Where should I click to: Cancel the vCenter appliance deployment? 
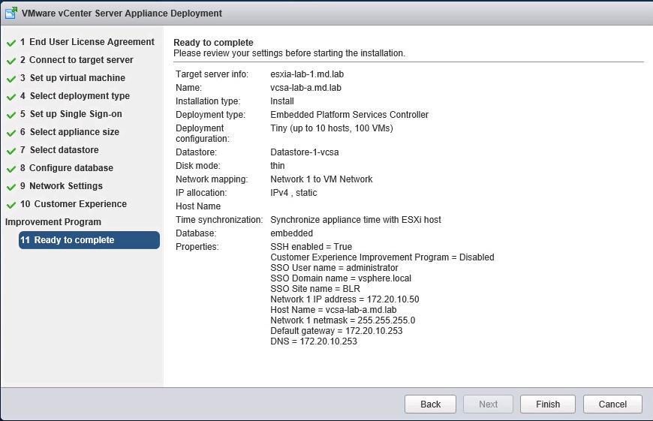pyautogui.click(x=612, y=404)
